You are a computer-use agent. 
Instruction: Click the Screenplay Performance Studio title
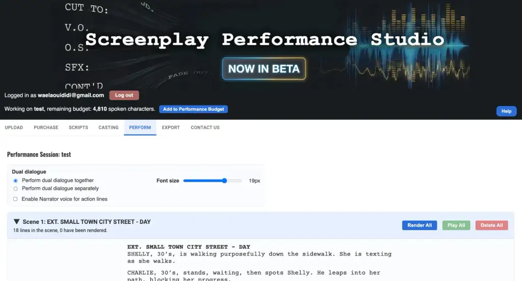click(x=265, y=40)
